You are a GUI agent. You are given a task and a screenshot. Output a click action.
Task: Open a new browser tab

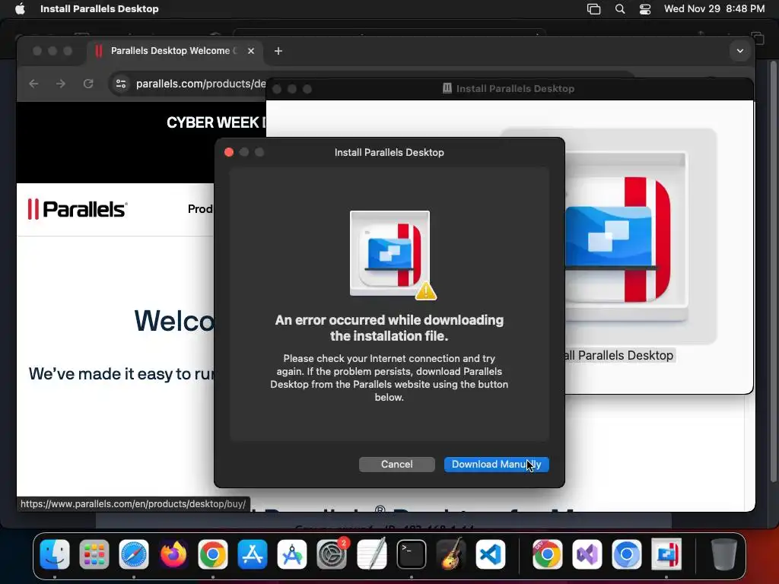click(278, 51)
